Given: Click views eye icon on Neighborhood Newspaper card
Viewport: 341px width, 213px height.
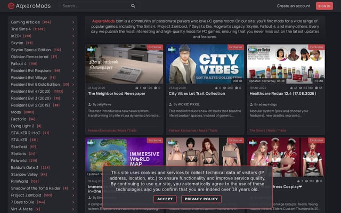Looking at the screenshot, I should pos(144,88).
